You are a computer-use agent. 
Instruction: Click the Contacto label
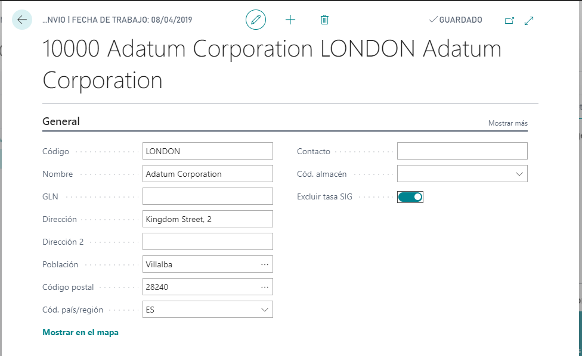click(x=313, y=152)
